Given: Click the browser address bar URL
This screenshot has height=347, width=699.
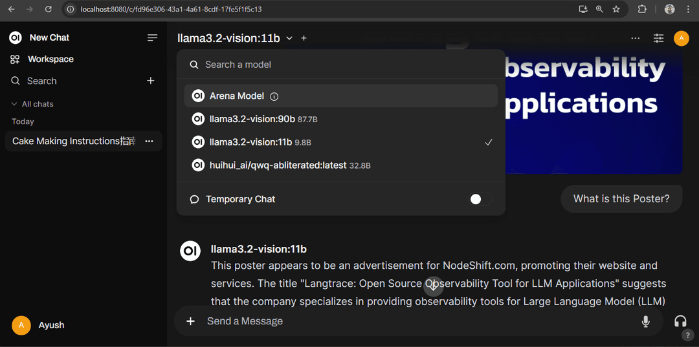Looking at the screenshot, I should coord(171,9).
